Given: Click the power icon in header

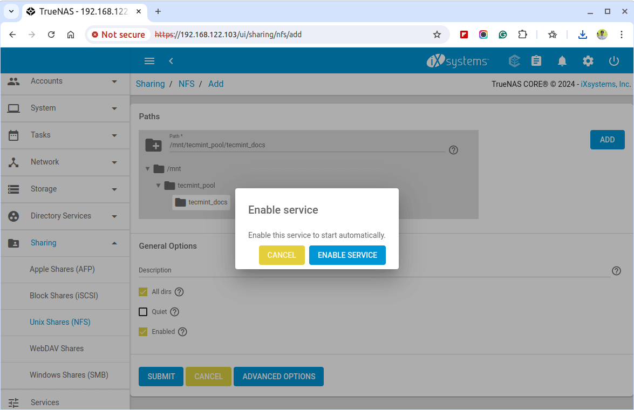Looking at the screenshot, I should 614,61.
